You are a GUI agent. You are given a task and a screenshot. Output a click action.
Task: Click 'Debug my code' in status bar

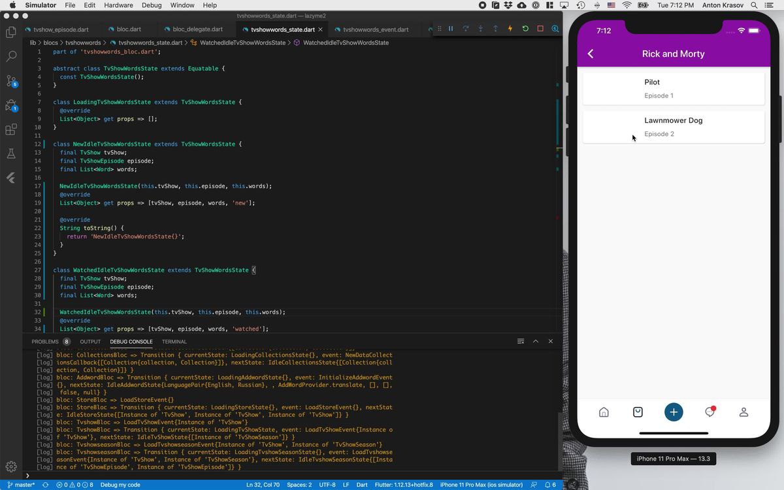pos(120,485)
